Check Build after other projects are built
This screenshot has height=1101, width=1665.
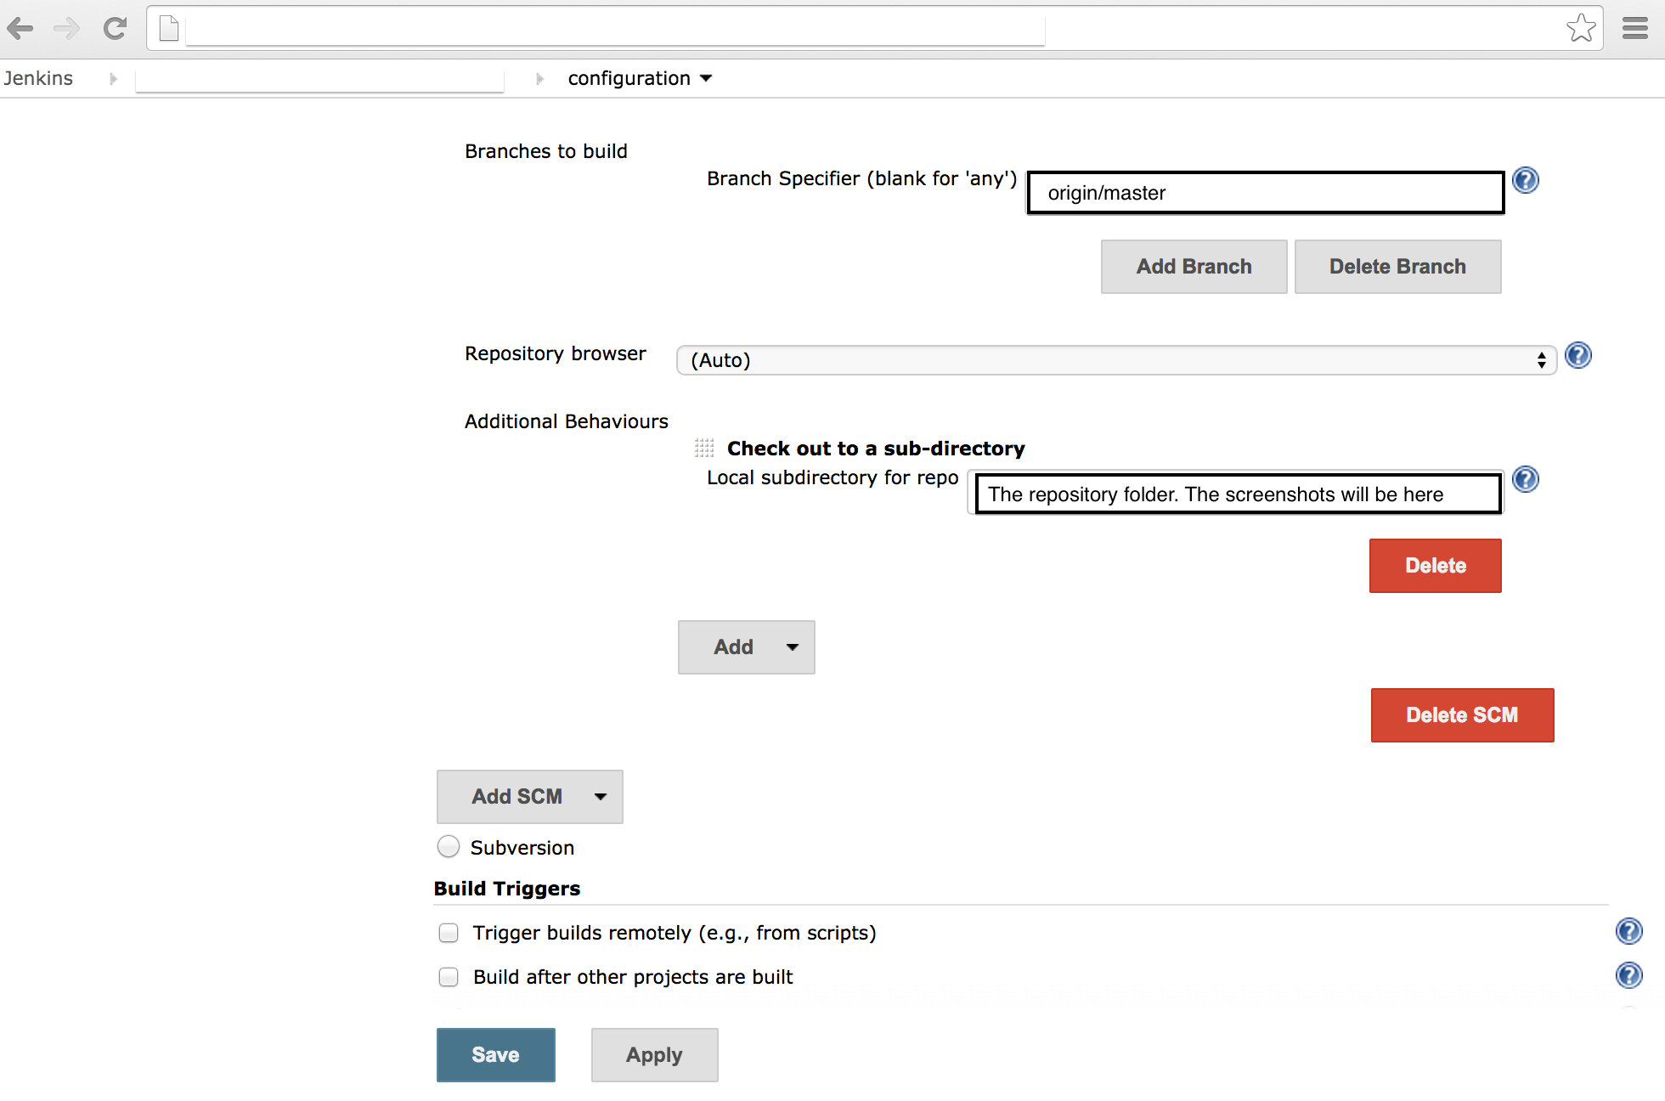pos(449,977)
